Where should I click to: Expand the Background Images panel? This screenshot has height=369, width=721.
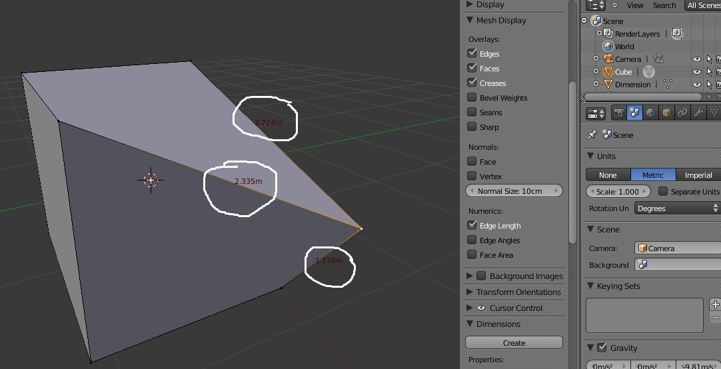pos(470,276)
